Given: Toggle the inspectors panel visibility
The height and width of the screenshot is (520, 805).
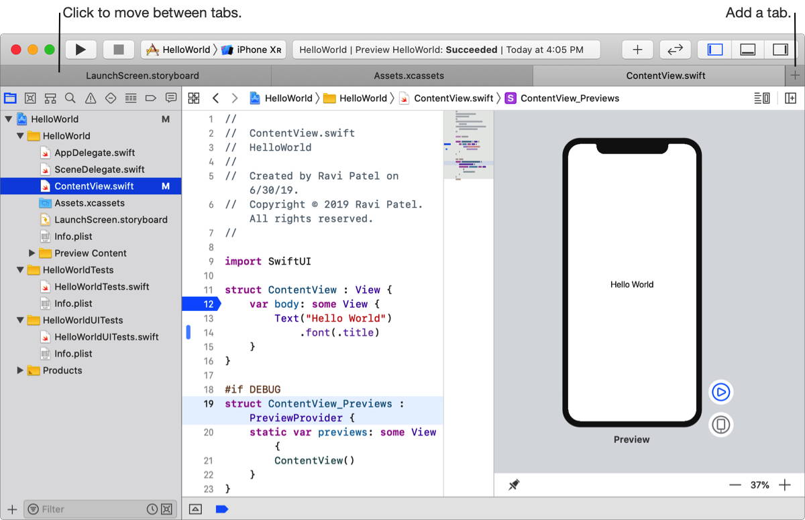Looking at the screenshot, I should [780, 50].
